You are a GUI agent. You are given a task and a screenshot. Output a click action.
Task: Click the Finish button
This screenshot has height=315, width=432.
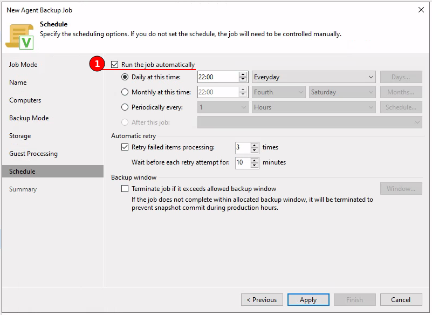[354, 299]
